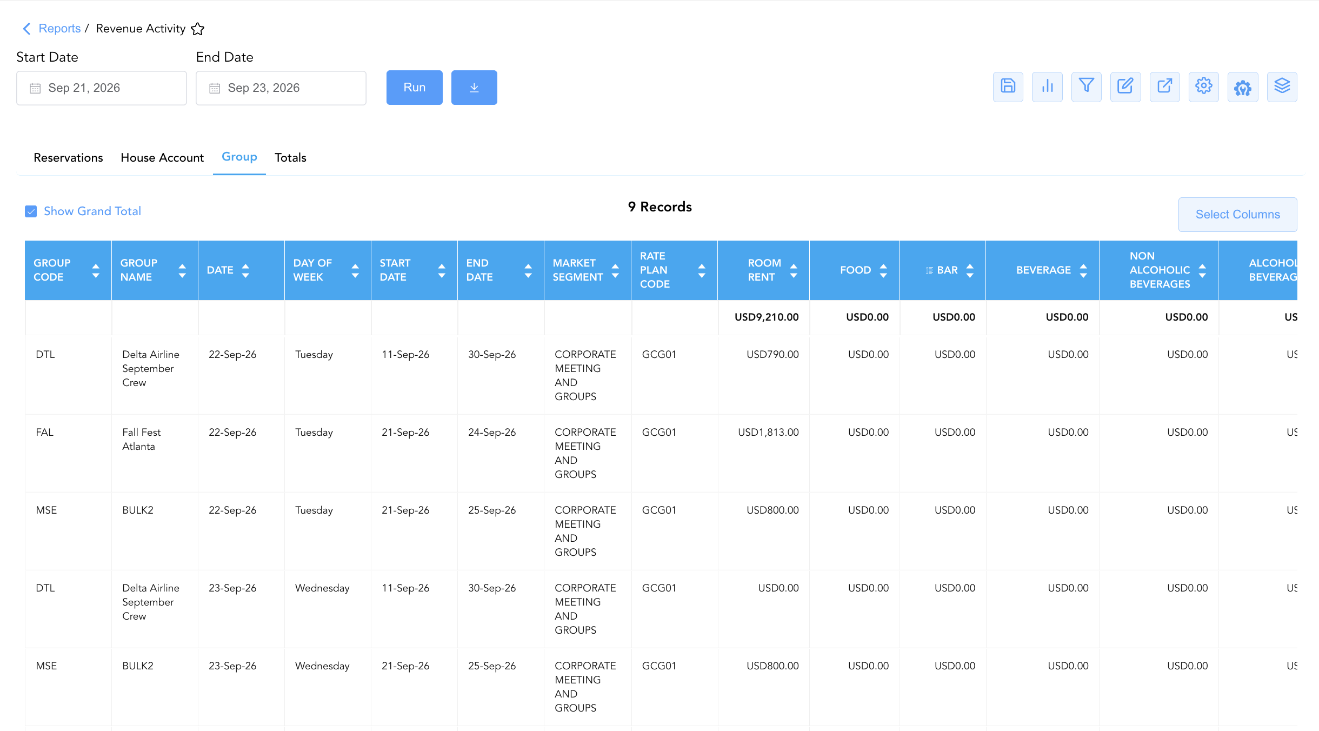Sort by the Room Rent column arrows
The height and width of the screenshot is (731, 1319).
(x=794, y=270)
